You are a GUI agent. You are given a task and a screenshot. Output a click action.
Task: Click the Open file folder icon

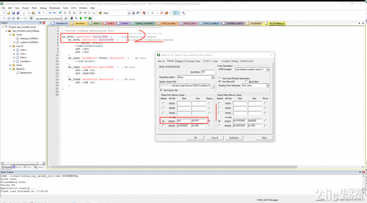[x=8, y=13]
